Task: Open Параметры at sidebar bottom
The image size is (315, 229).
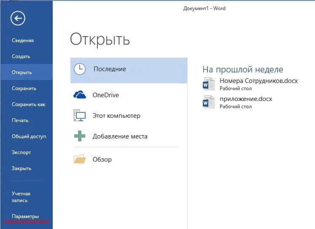Action: pyautogui.click(x=25, y=216)
